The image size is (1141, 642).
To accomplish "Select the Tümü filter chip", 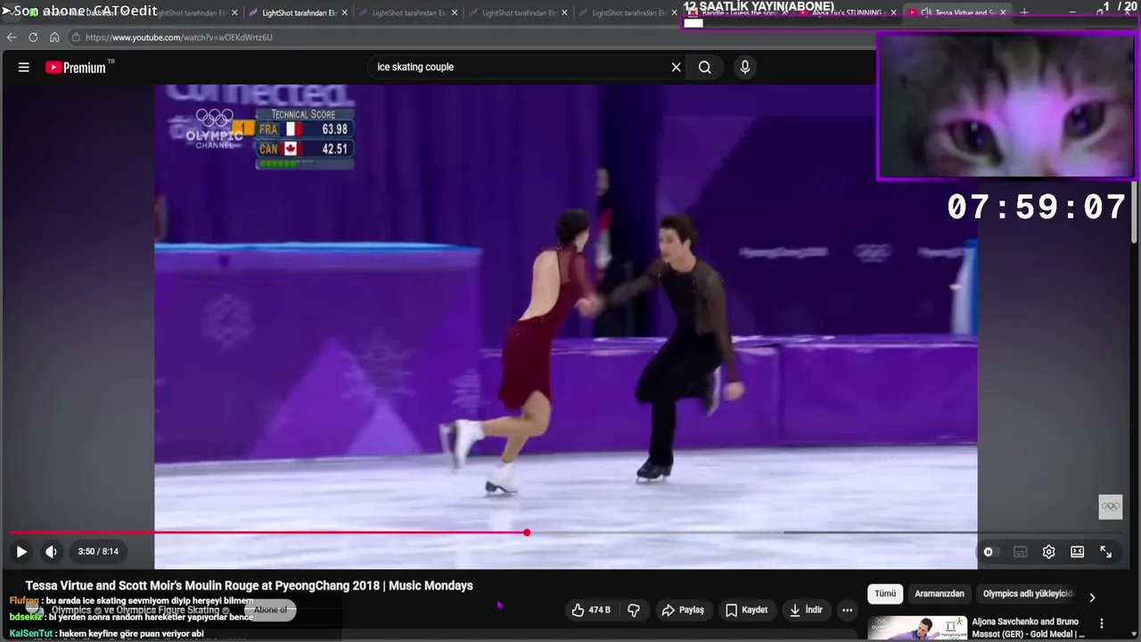I will click(x=885, y=594).
